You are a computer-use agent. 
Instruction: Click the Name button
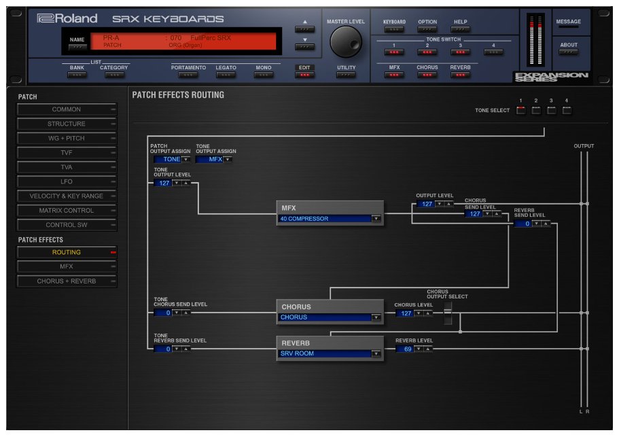pos(77,47)
